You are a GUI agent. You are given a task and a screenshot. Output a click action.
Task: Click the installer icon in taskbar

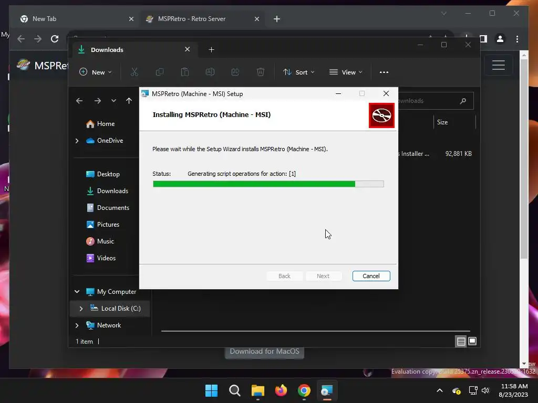pyautogui.click(x=327, y=390)
